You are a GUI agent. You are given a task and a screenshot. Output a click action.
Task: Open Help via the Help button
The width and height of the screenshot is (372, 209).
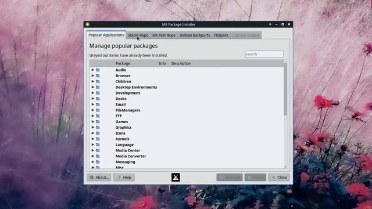(x=124, y=177)
